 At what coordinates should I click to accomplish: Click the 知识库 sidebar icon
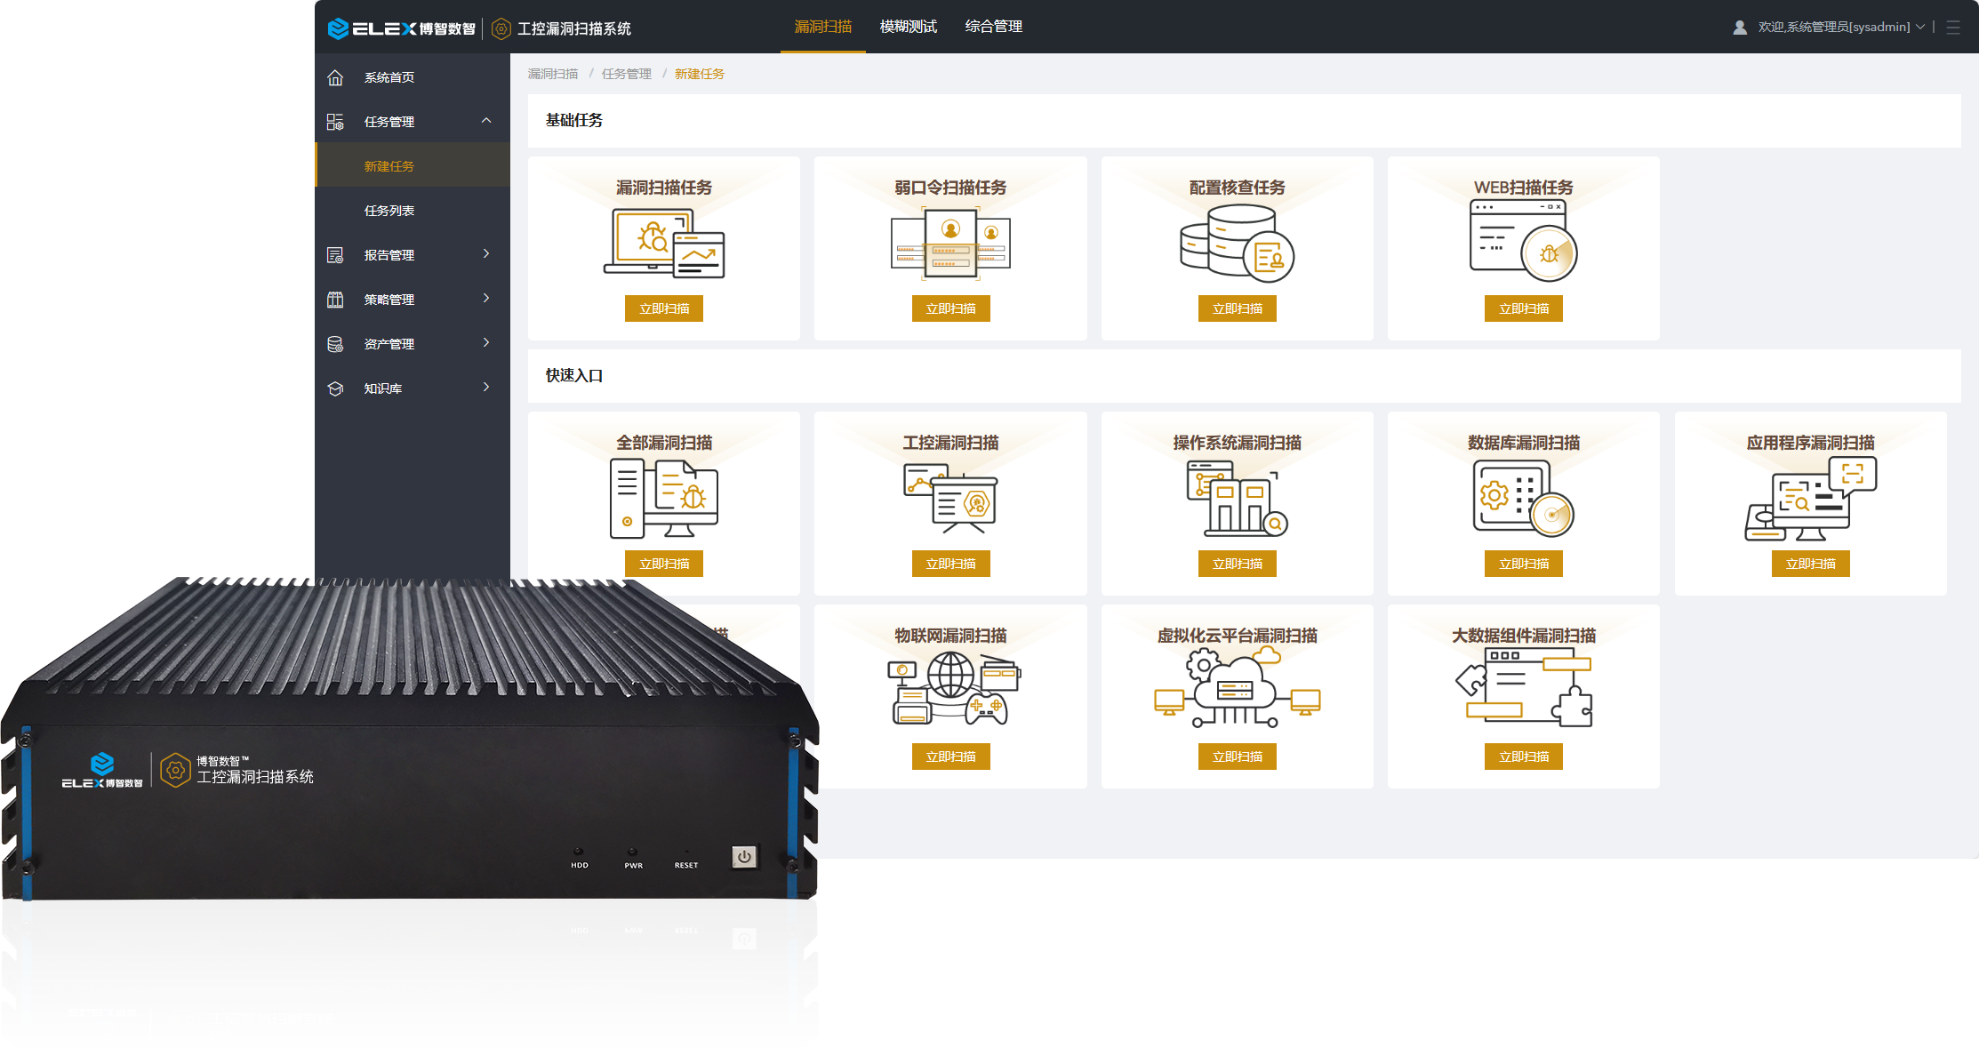point(335,388)
